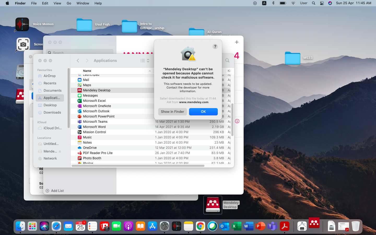376x235 pixels.
Task: Select the Mendeley Desktop disk icon on desktop
Action: point(213,205)
